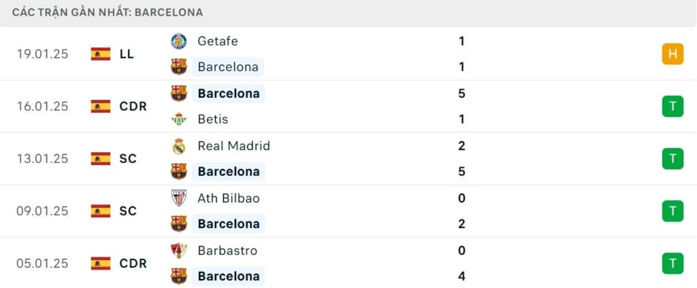Click green T badge for Barbastro match
697x288 pixels.
(672, 263)
